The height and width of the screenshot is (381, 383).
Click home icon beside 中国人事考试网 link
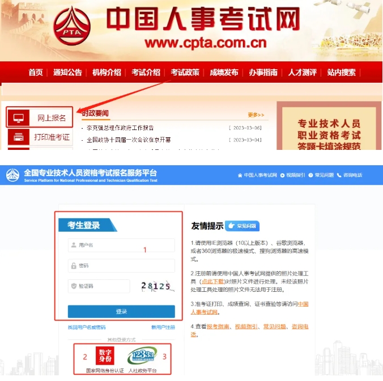pos(240,175)
